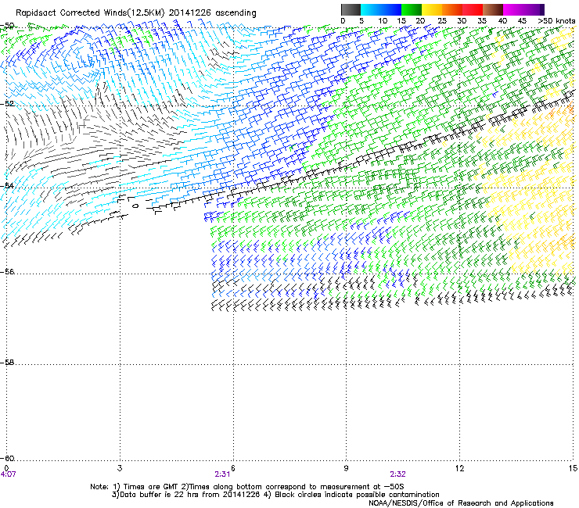Click the green 15-20 knots legend swatch
The image size is (579, 508).
pyautogui.click(x=412, y=9)
